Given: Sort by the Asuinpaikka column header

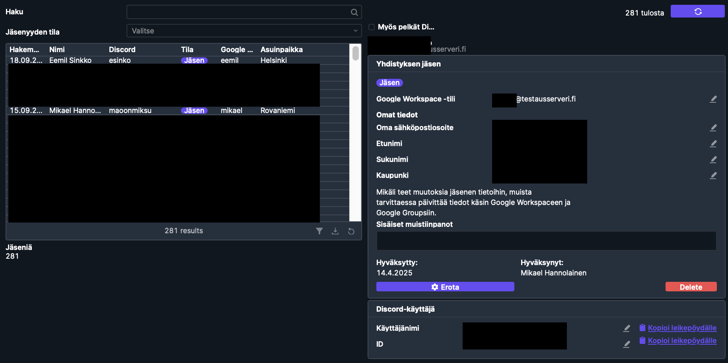Looking at the screenshot, I should [281, 50].
